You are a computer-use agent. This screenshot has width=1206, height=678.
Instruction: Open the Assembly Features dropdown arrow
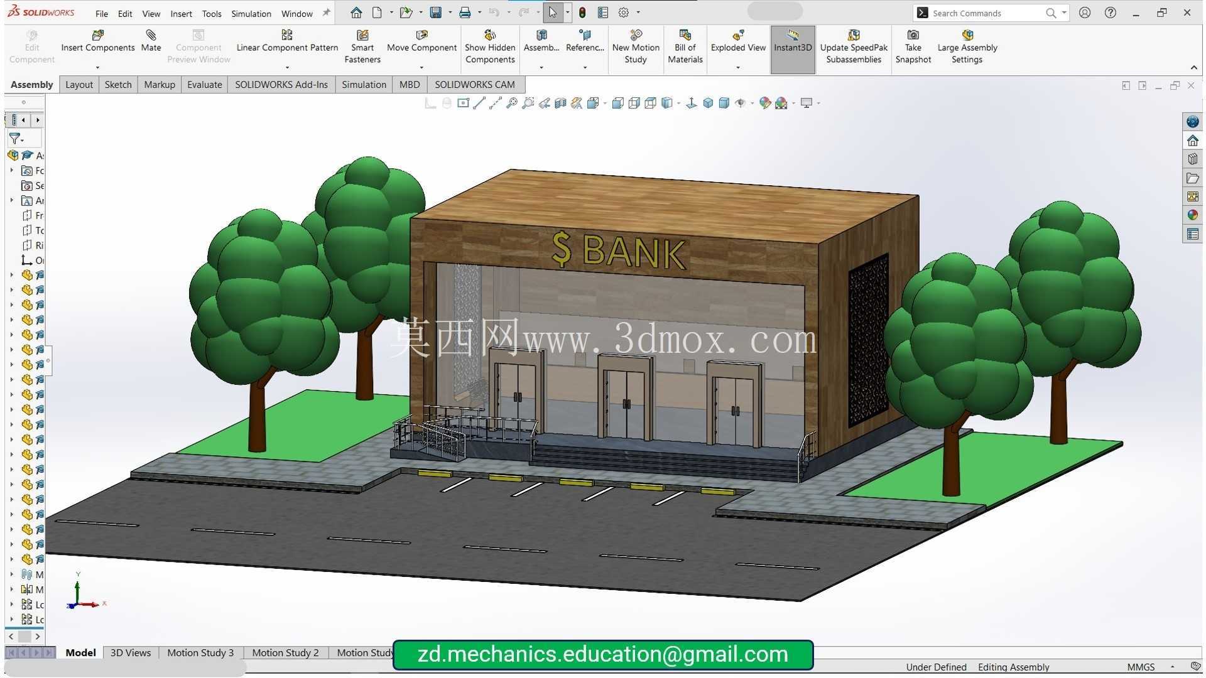click(x=541, y=67)
